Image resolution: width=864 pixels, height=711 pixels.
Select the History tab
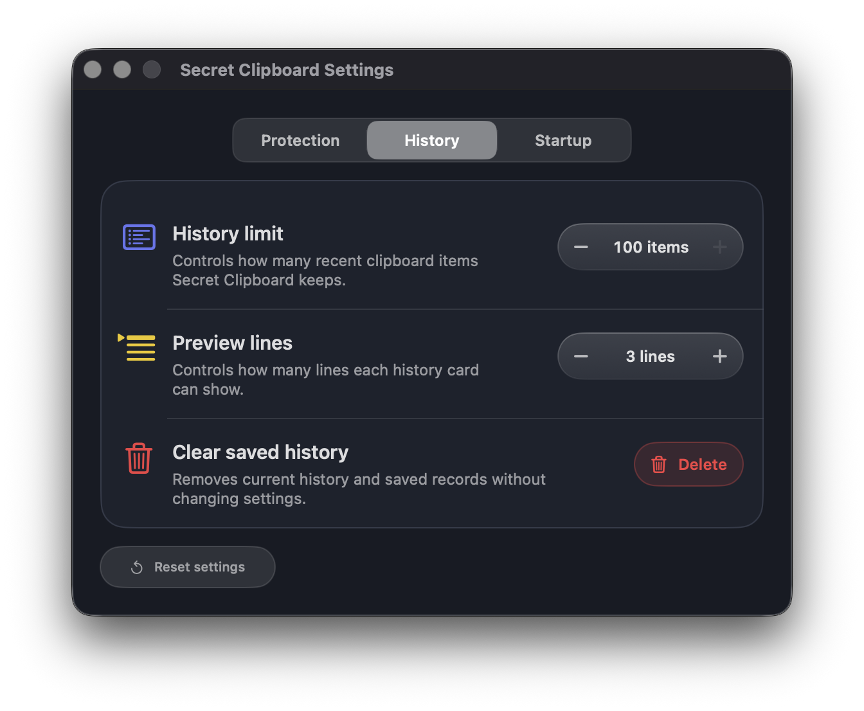(x=432, y=140)
